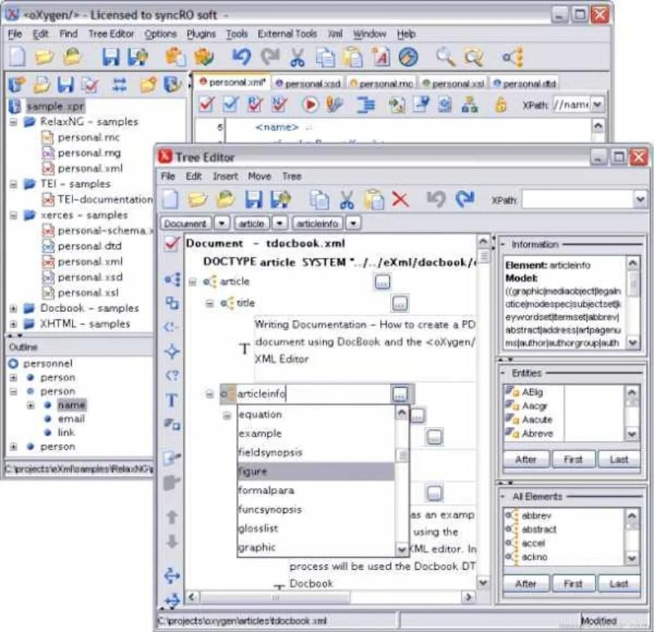Click red check Validate icon in oXygen editor toolbar
The width and height of the screenshot is (654, 632).
[206, 104]
